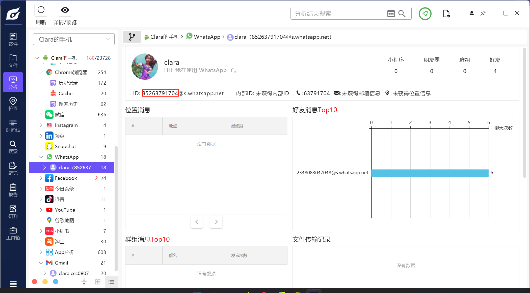Switch to grid view toggle at bottom
530x293 pixels.
(98, 282)
